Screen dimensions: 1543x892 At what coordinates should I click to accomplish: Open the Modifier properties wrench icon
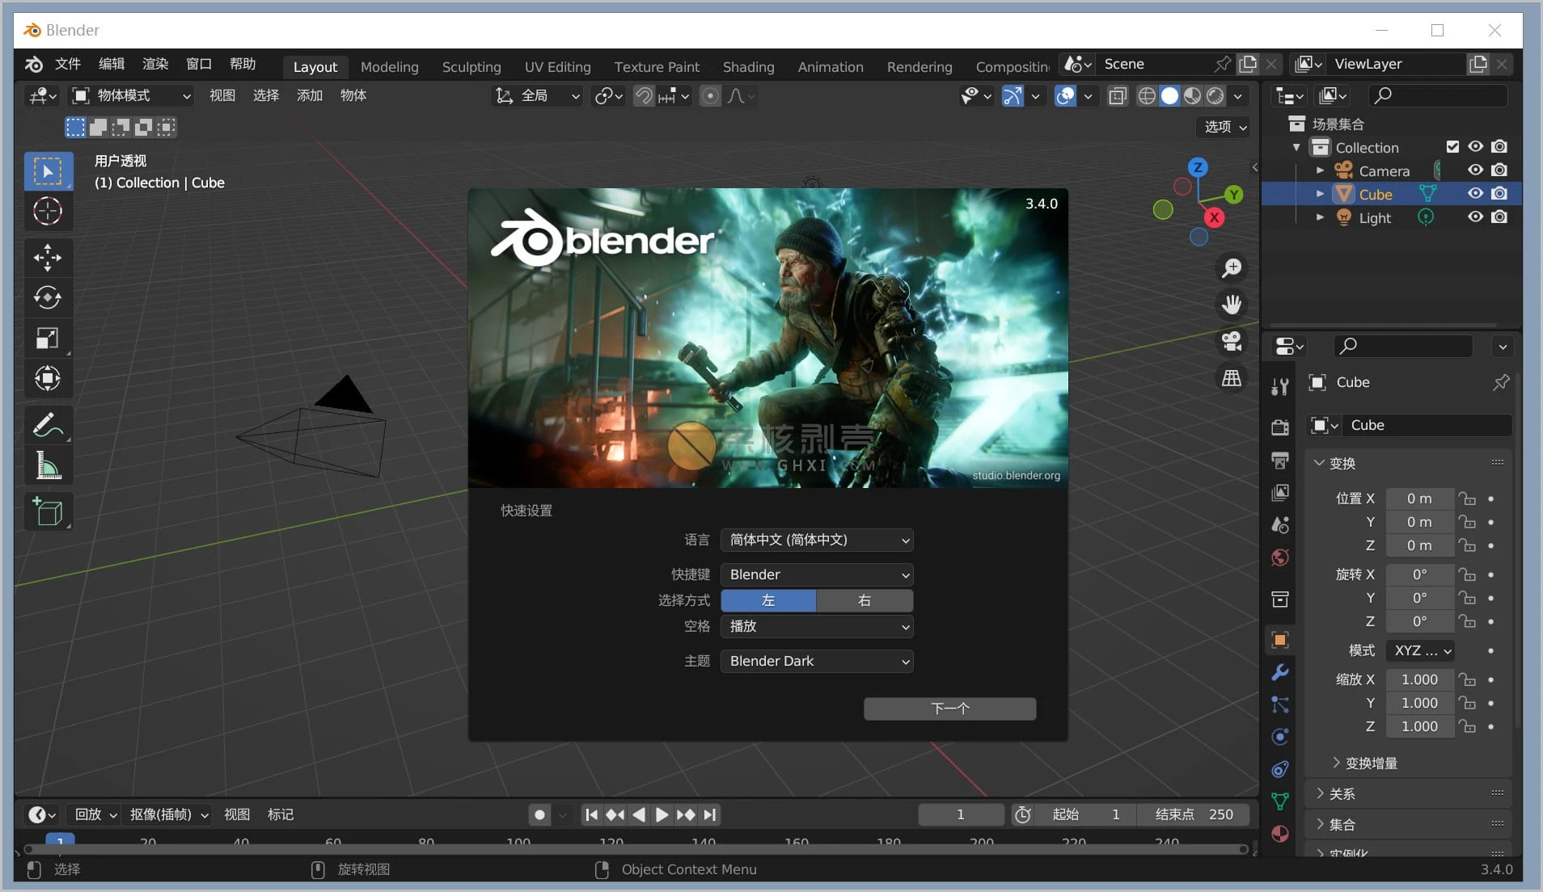point(1280,672)
